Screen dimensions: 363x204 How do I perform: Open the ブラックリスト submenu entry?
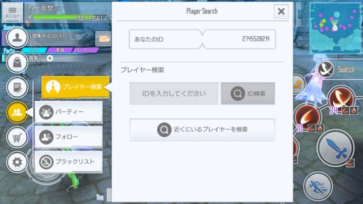coord(69,162)
